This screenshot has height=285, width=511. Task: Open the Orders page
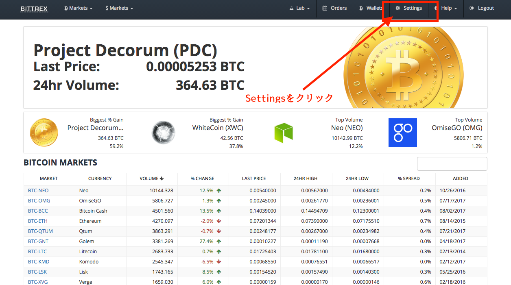click(334, 8)
